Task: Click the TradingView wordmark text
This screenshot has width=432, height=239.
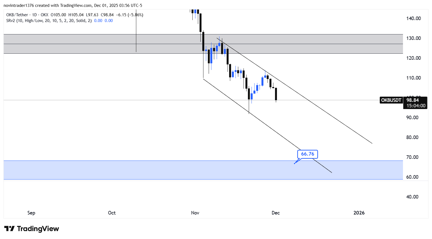Action: [x=38, y=229]
